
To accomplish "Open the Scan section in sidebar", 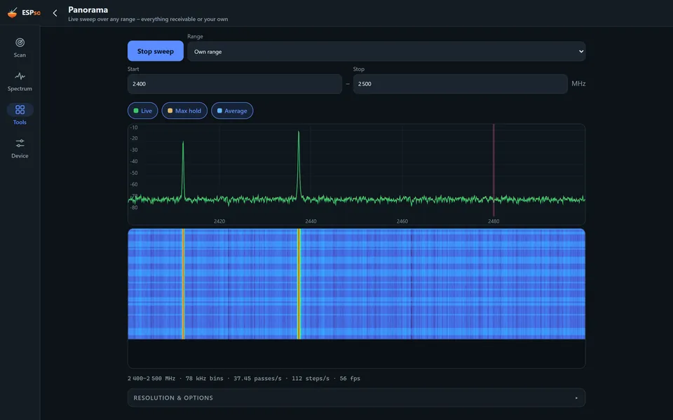I will coord(20,48).
